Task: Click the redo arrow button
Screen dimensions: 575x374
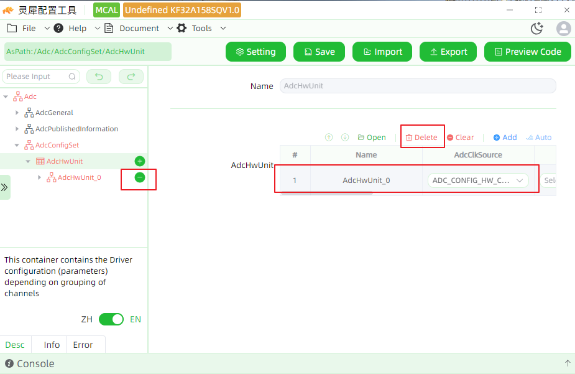Action: point(131,77)
